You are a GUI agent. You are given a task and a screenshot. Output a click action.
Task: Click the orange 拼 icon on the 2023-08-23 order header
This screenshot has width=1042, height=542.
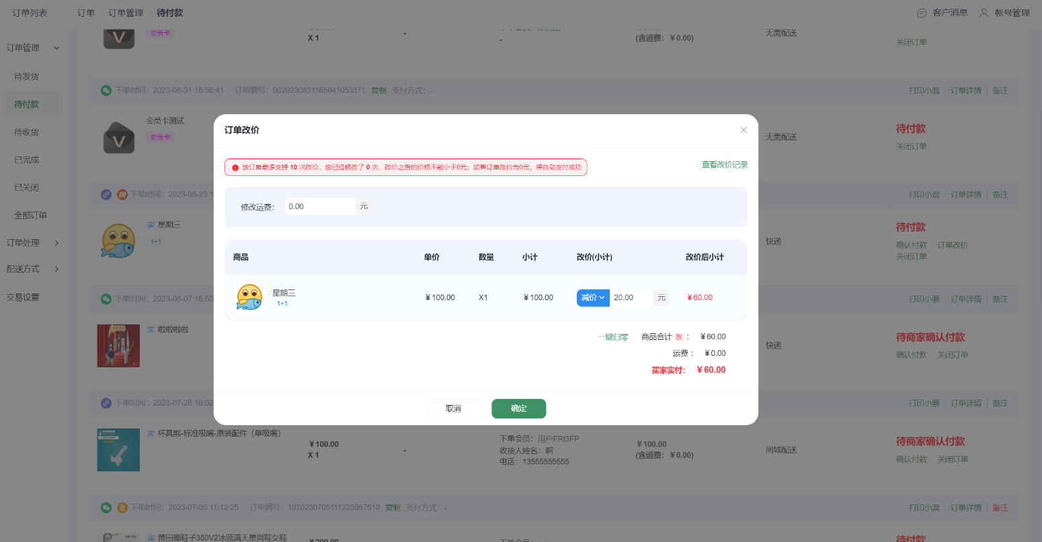point(122,195)
